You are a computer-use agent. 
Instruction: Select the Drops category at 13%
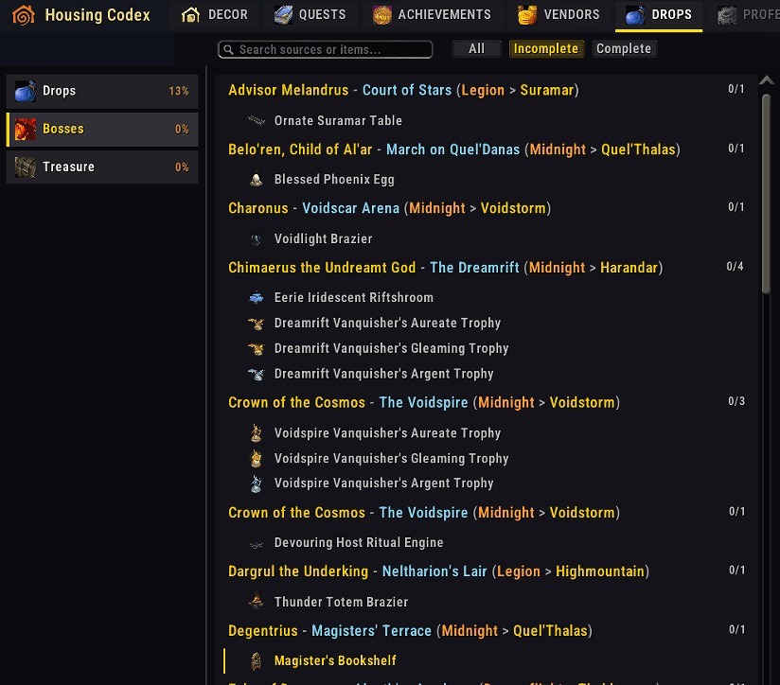point(102,91)
